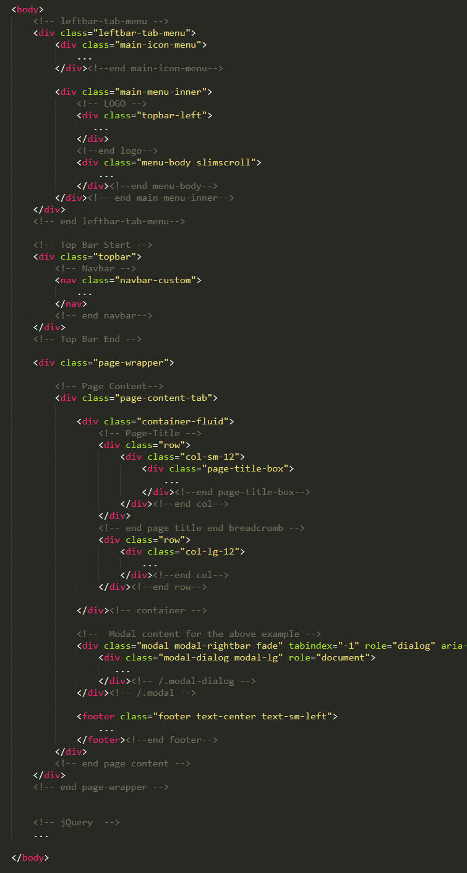Click the footer class="footer text-center text-sm-left" line
467x873 pixels.
point(207,716)
